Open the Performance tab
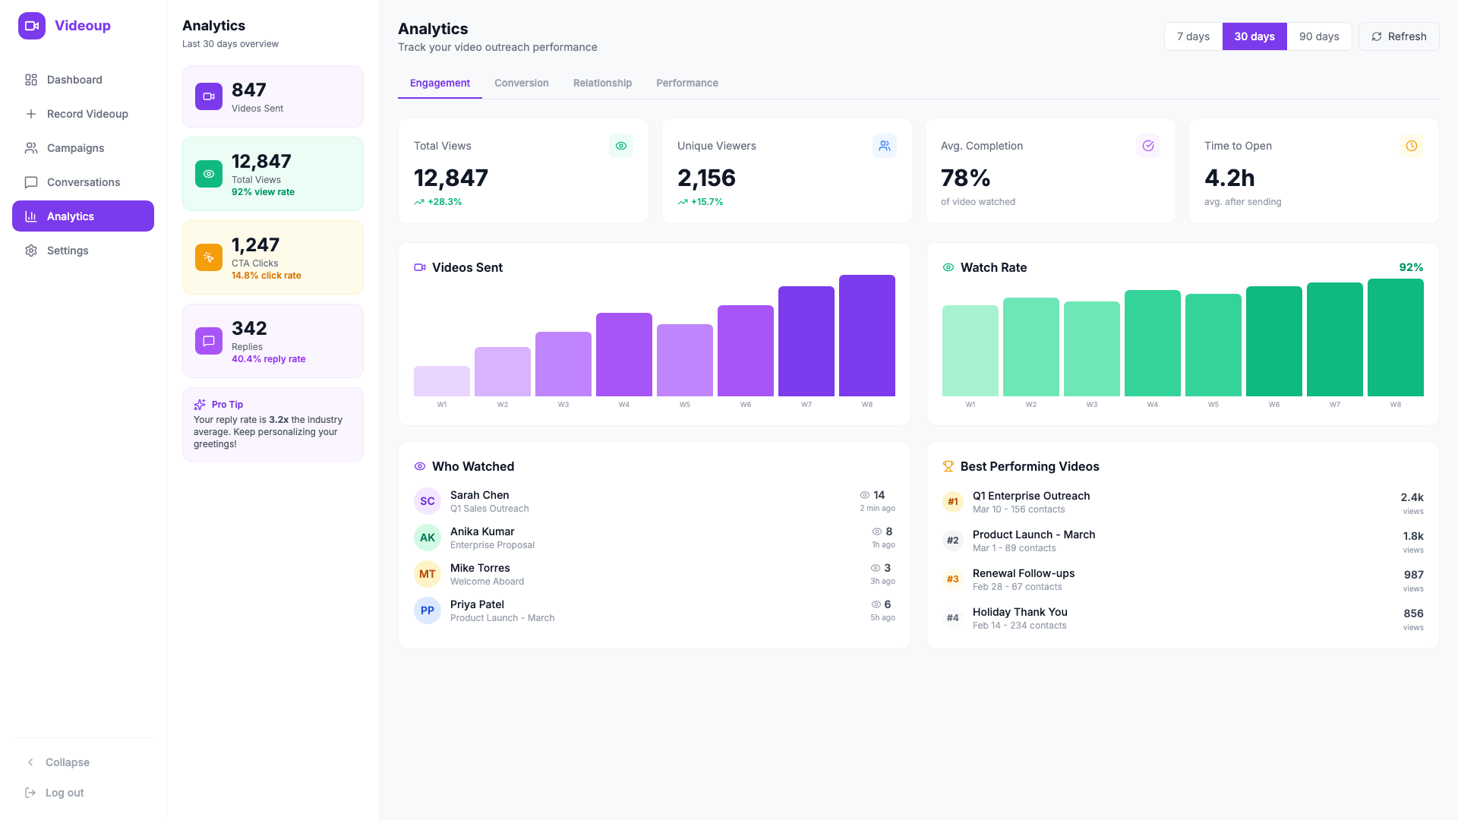The width and height of the screenshot is (1458, 820). click(686, 83)
